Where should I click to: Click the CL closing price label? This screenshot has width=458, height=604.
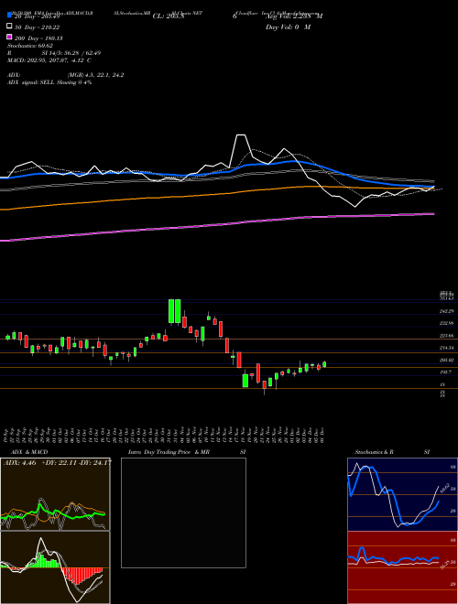point(169,16)
